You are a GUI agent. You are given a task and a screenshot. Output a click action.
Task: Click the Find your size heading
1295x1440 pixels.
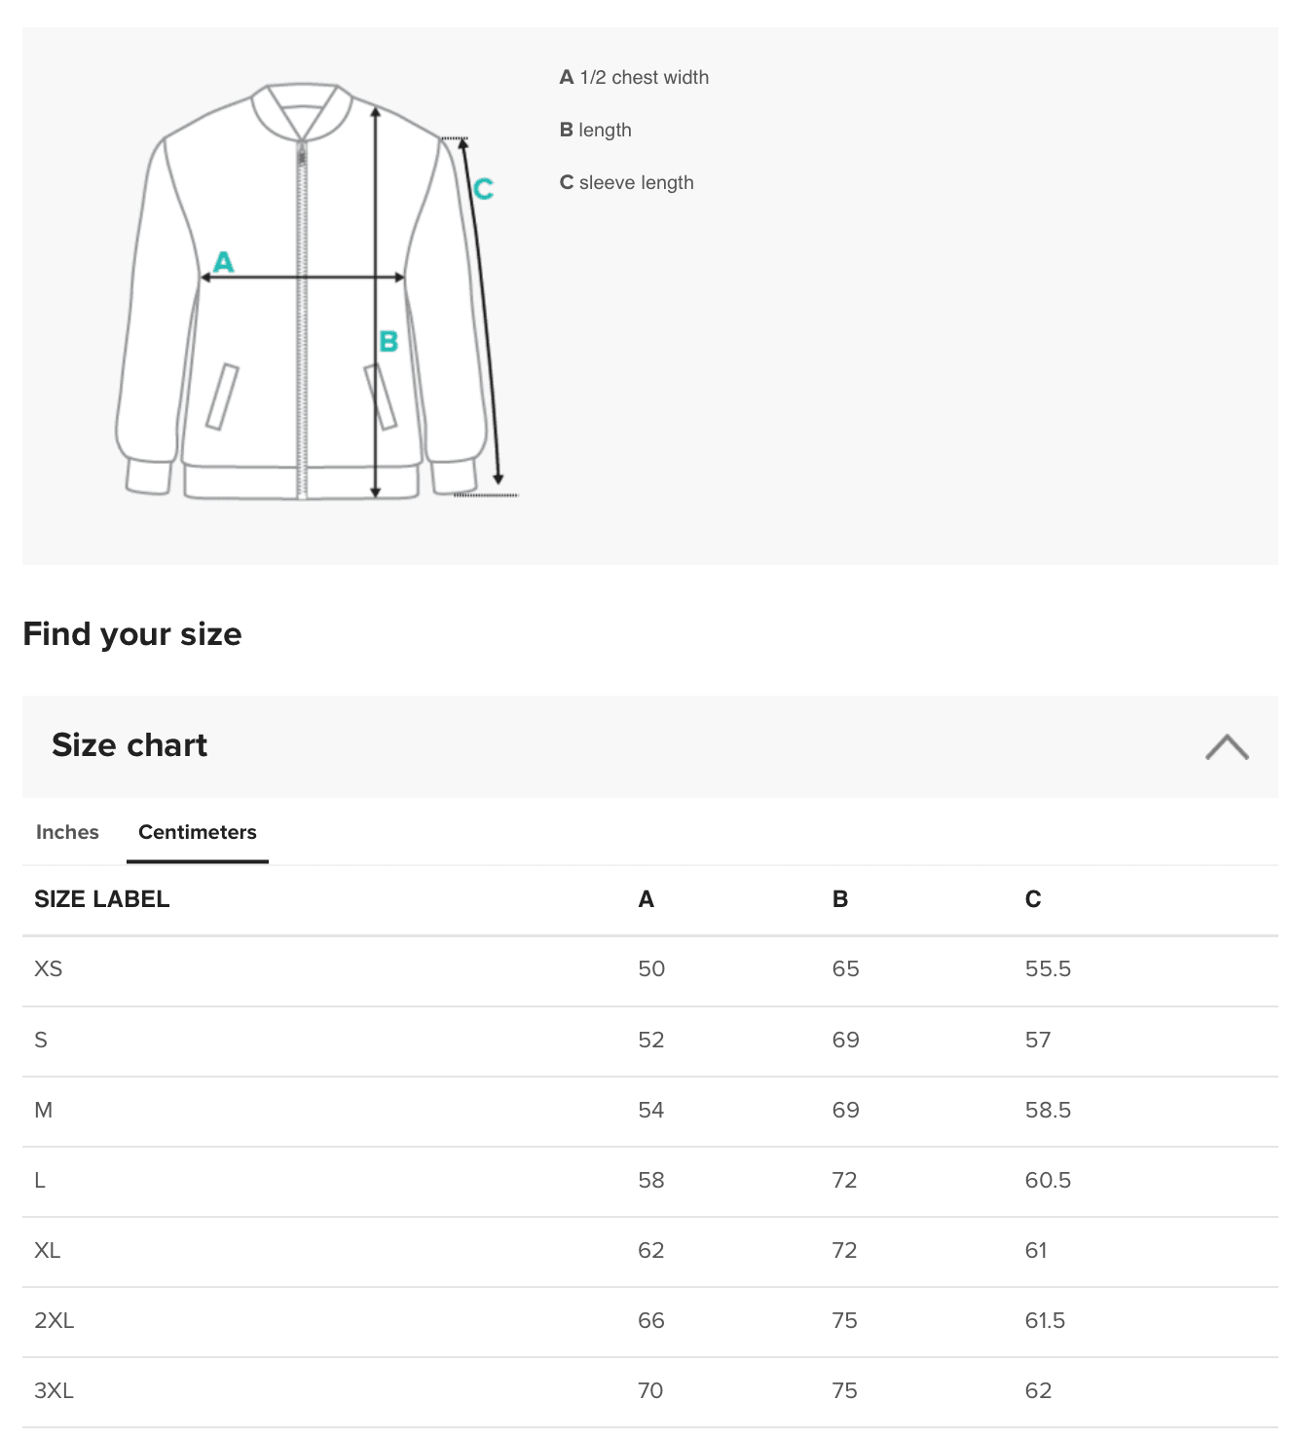(132, 634)
